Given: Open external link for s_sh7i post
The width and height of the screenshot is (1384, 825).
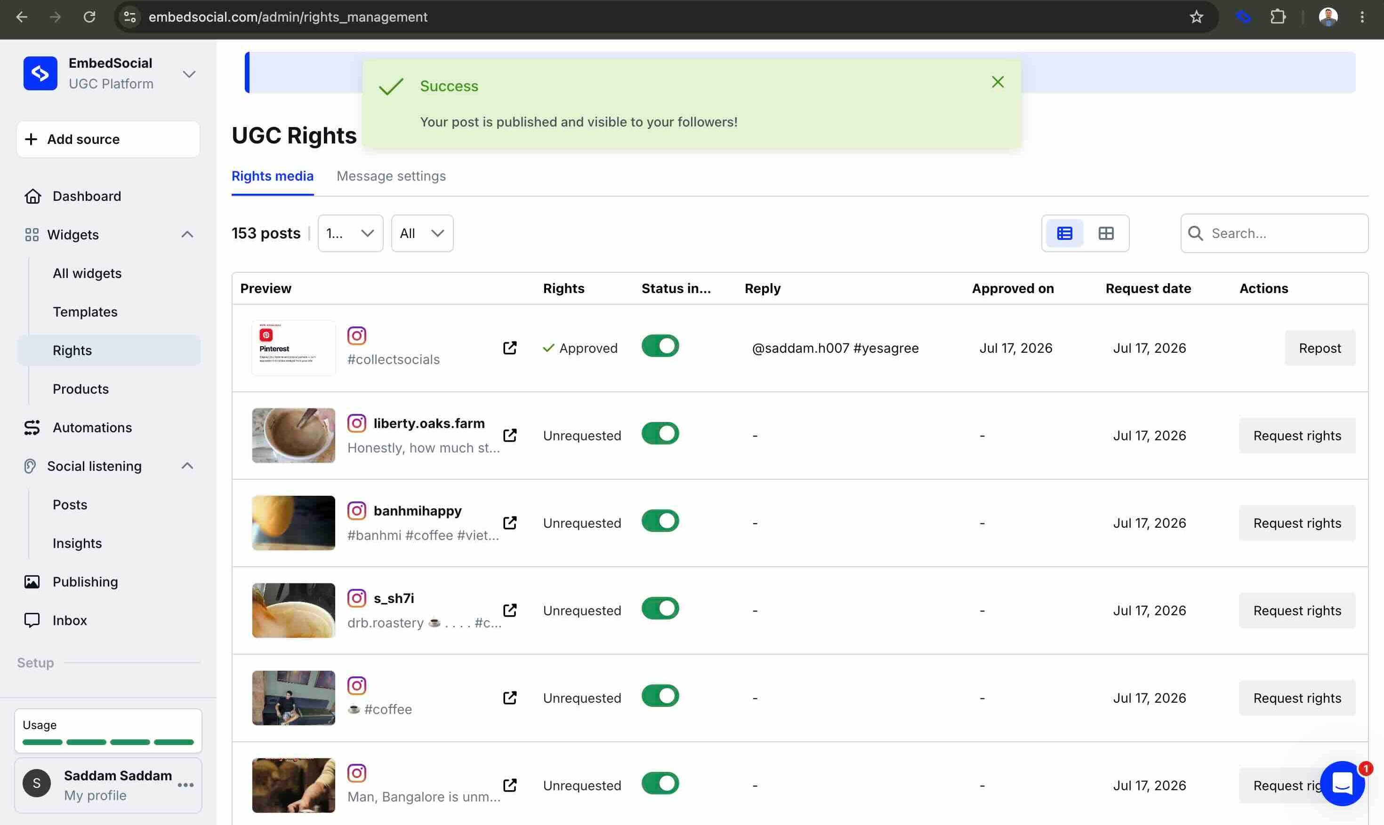Looking at the screenshot, I should point(510,611).
